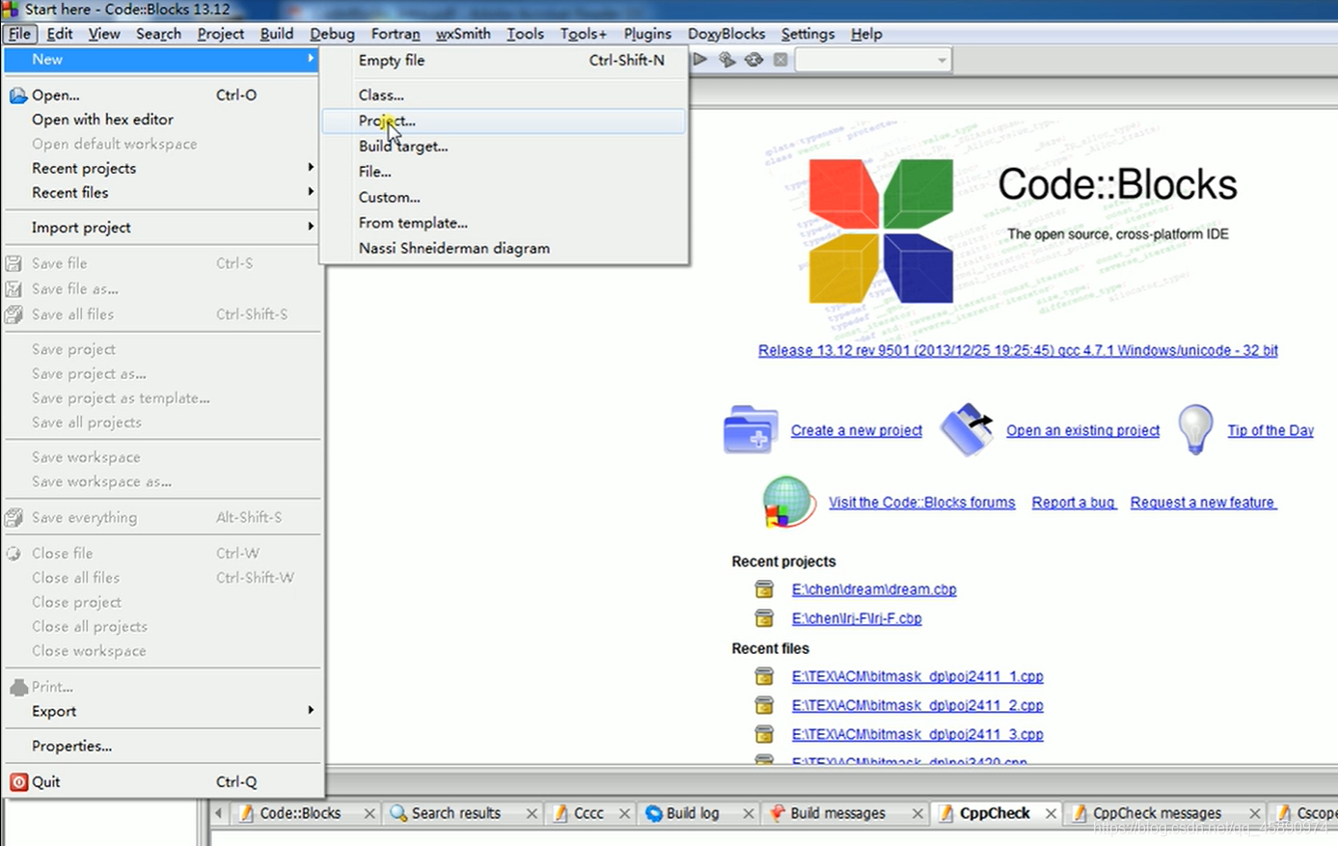Select Properties... in the File menu
The width and height of the screenshot is (1338, 846).
pos(162,747)
